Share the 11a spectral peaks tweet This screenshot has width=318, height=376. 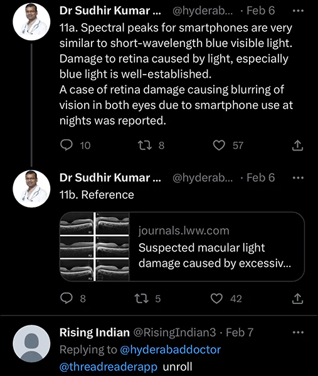(x=297, y=145)
